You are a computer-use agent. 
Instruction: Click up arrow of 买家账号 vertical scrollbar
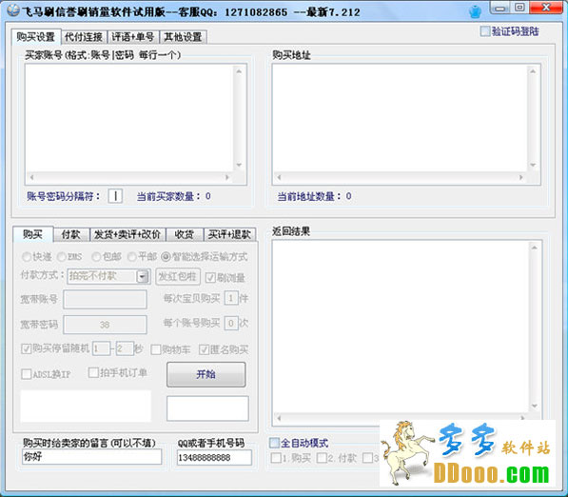[x=239, y=71]
